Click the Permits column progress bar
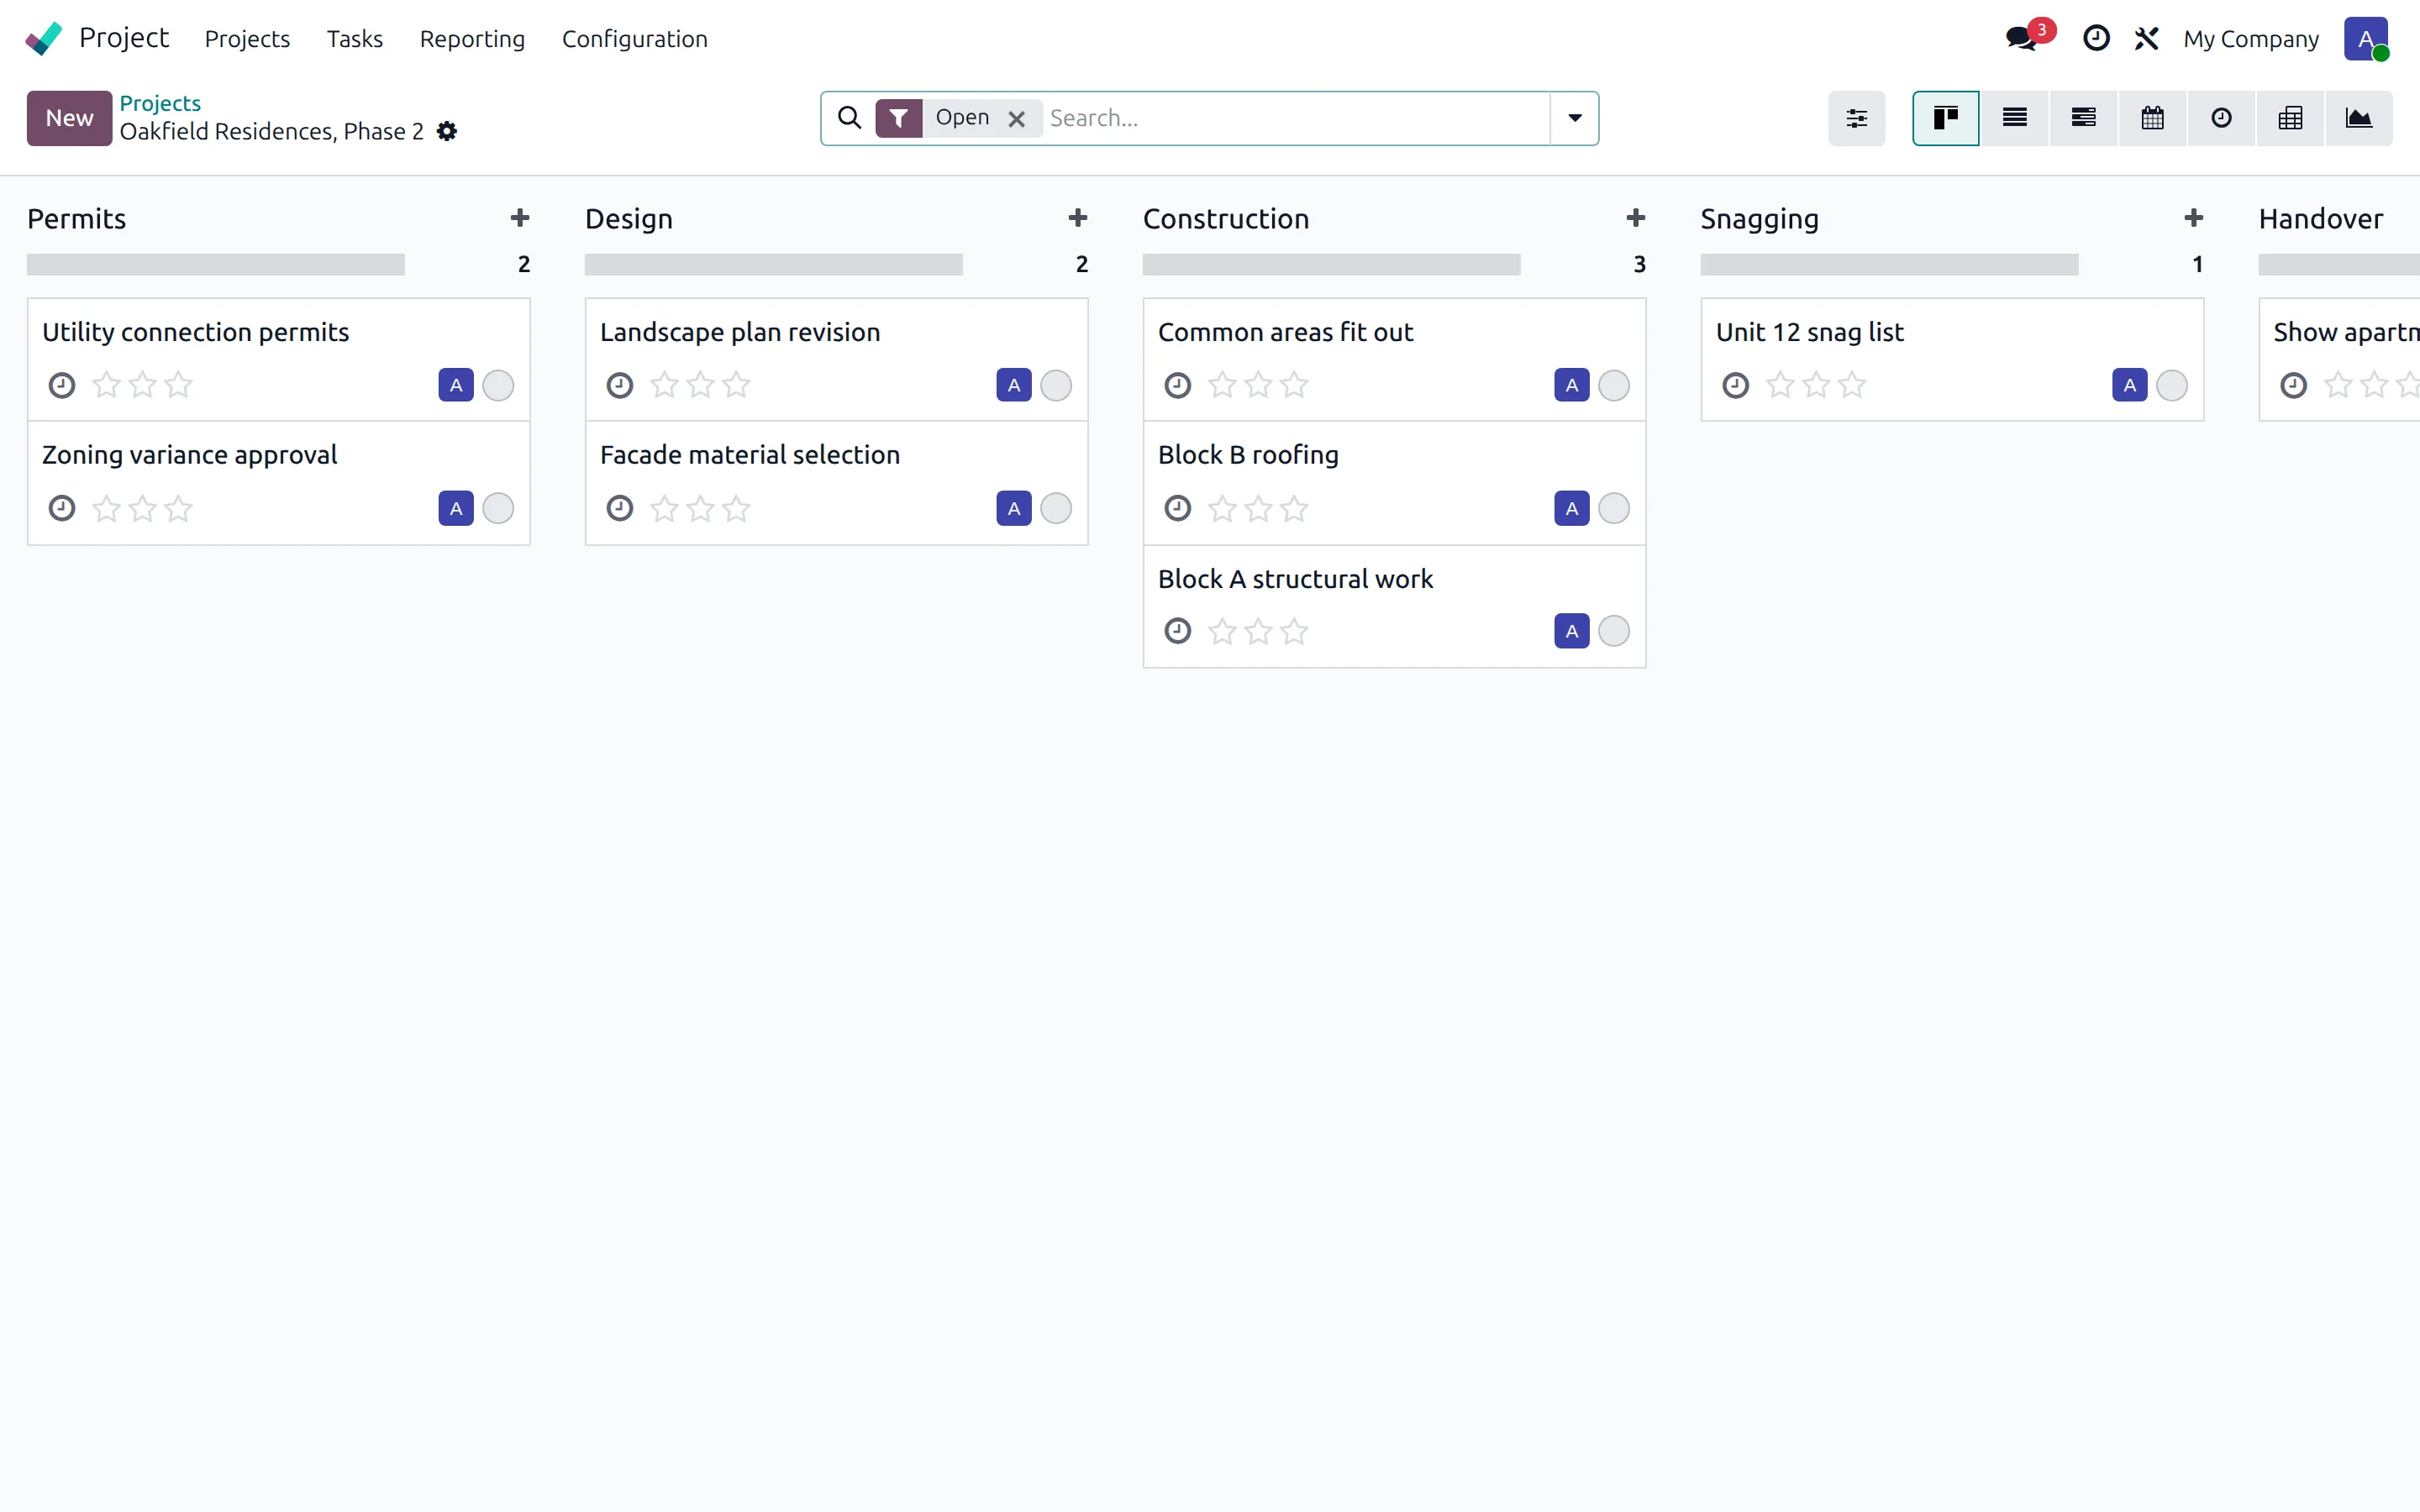This screenshot has height=1512, width=2420. [216, 264]
